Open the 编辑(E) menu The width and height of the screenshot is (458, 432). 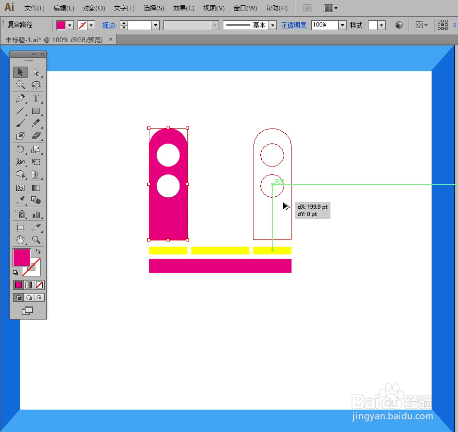click(x=63, y=8)
